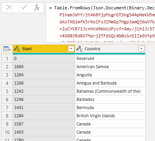Select the Bermuda cell
The width and height of the screenshot is (155, 141).
click(110, 108)
